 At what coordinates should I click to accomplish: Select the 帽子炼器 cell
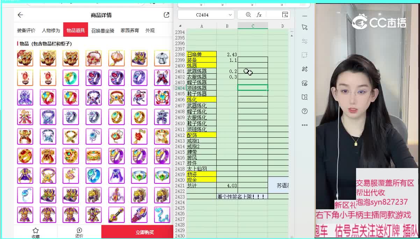pos(202,82)
